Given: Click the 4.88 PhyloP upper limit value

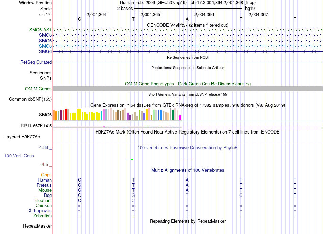Looking at the screenshot, I should (x=44, y=147).
